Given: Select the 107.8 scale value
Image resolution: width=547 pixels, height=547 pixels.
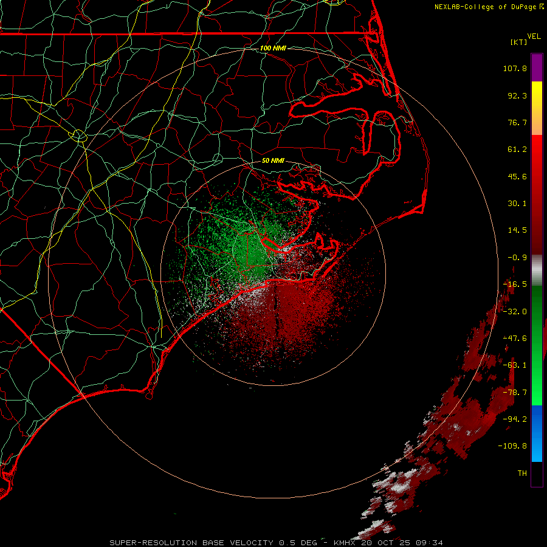Looking at the screenshot, I should (x=515, y=68).
